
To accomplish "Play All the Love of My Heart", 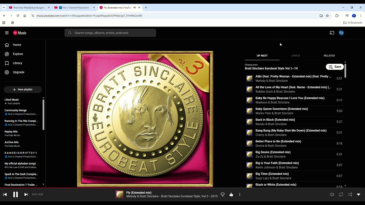I will point(294,89).
